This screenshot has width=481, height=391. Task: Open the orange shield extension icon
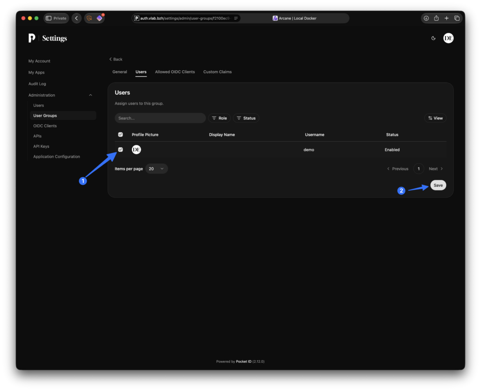89,18
